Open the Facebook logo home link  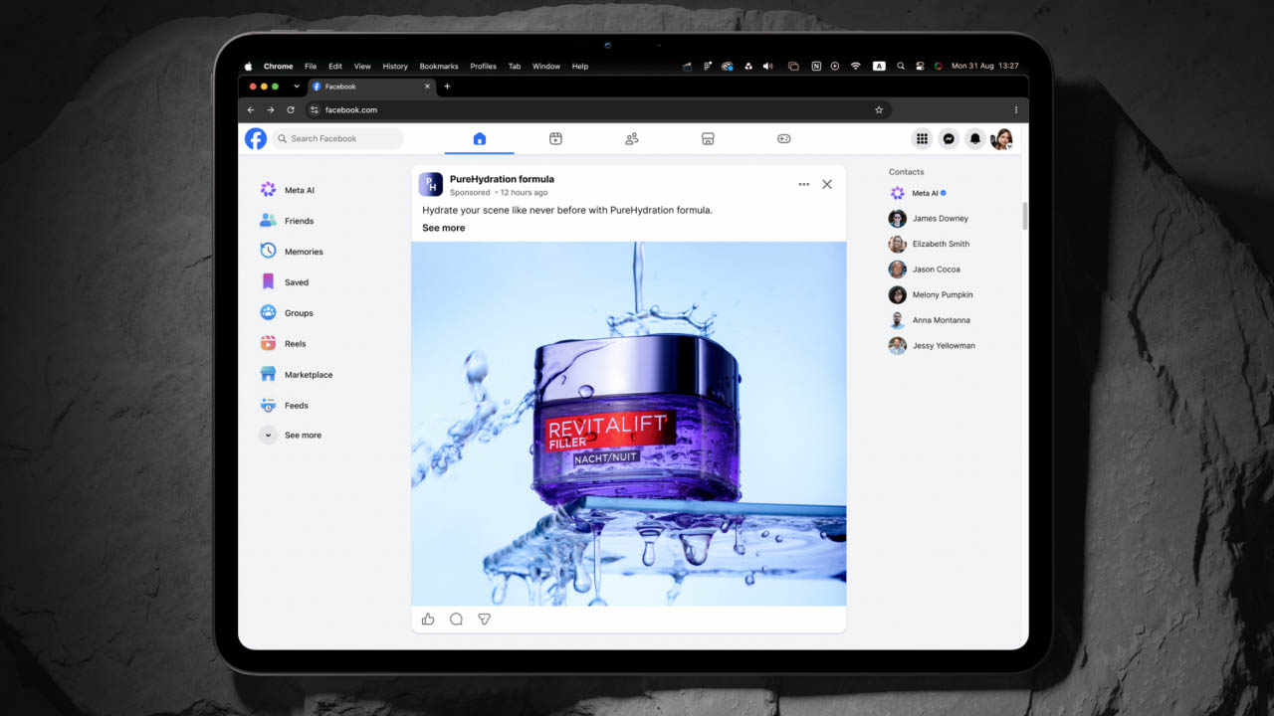[x=256, y=138]
